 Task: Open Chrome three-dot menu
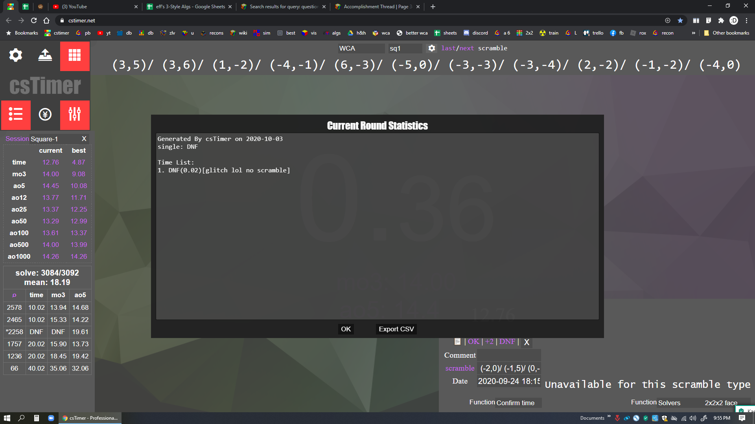(x=747, y=20)
